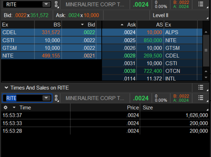Viewport: 211px width, 157px height.
Task: Click the Ex header of bid side
Action: [5, 25]
